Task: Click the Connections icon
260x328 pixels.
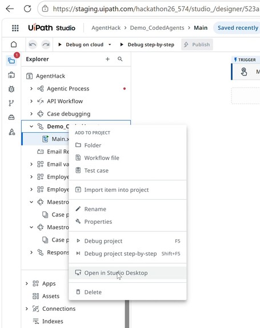Action: click(x=35, y=309)
